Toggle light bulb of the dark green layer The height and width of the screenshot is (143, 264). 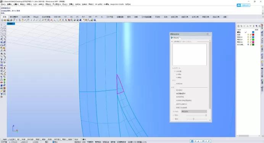[x=248, y=45]
